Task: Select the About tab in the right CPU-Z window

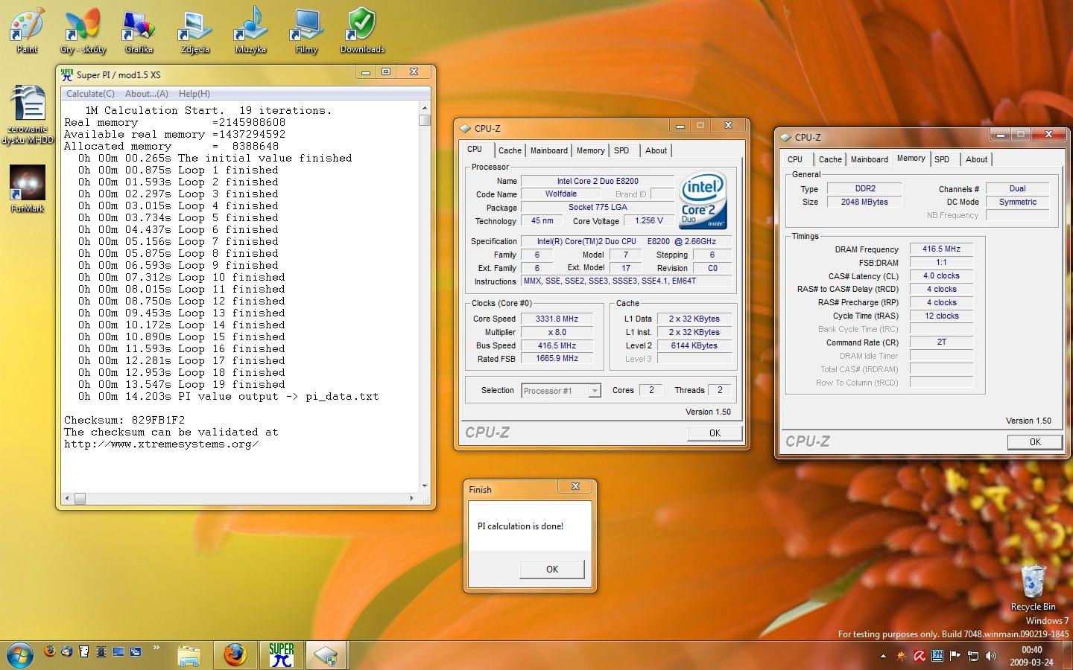Action: [976, 159]
